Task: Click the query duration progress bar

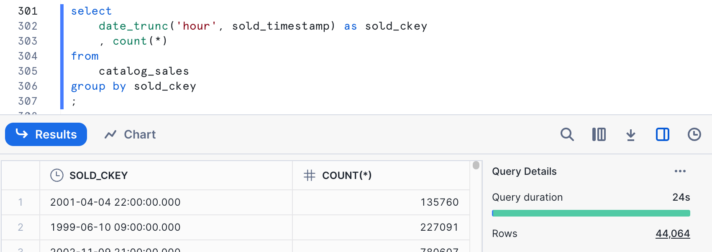Action: 591,213
